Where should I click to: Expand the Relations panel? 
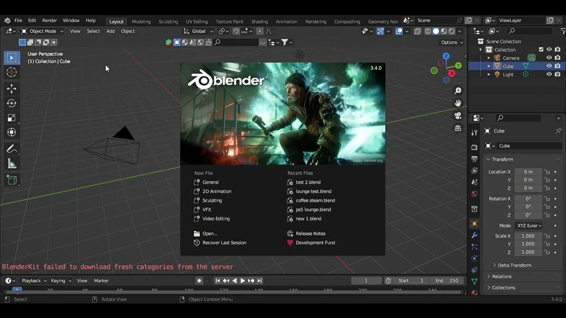point(502,276)
